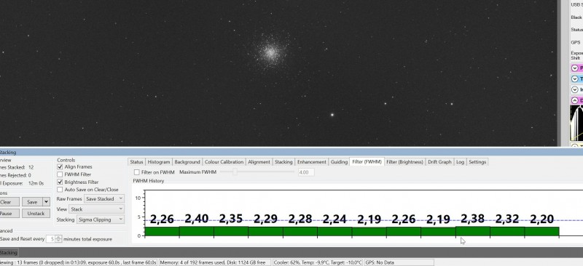Image resolution: width=583 pixels, height=266 pixels.
Task: Click the frames dropped exposure status text
Action: (78, 262)
